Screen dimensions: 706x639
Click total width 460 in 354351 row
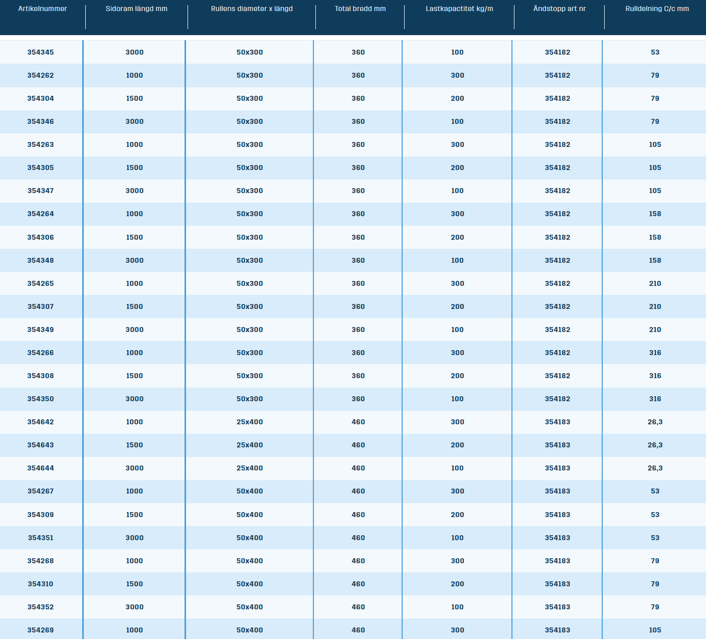point(358,538)
